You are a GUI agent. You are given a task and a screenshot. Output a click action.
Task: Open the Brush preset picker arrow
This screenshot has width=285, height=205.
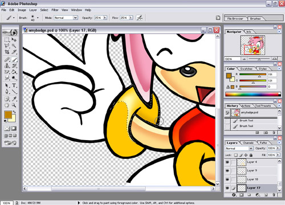38,18
